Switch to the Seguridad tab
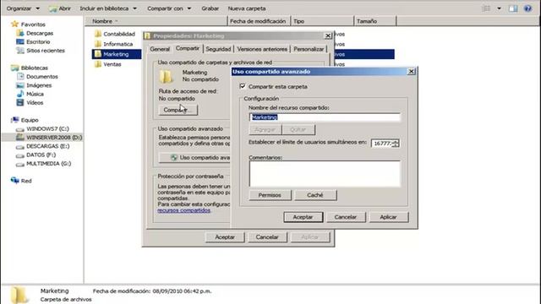541x304 pixels. (218, 49)
